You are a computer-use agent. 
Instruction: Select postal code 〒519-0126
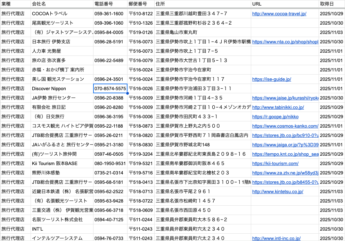(141, 32)
